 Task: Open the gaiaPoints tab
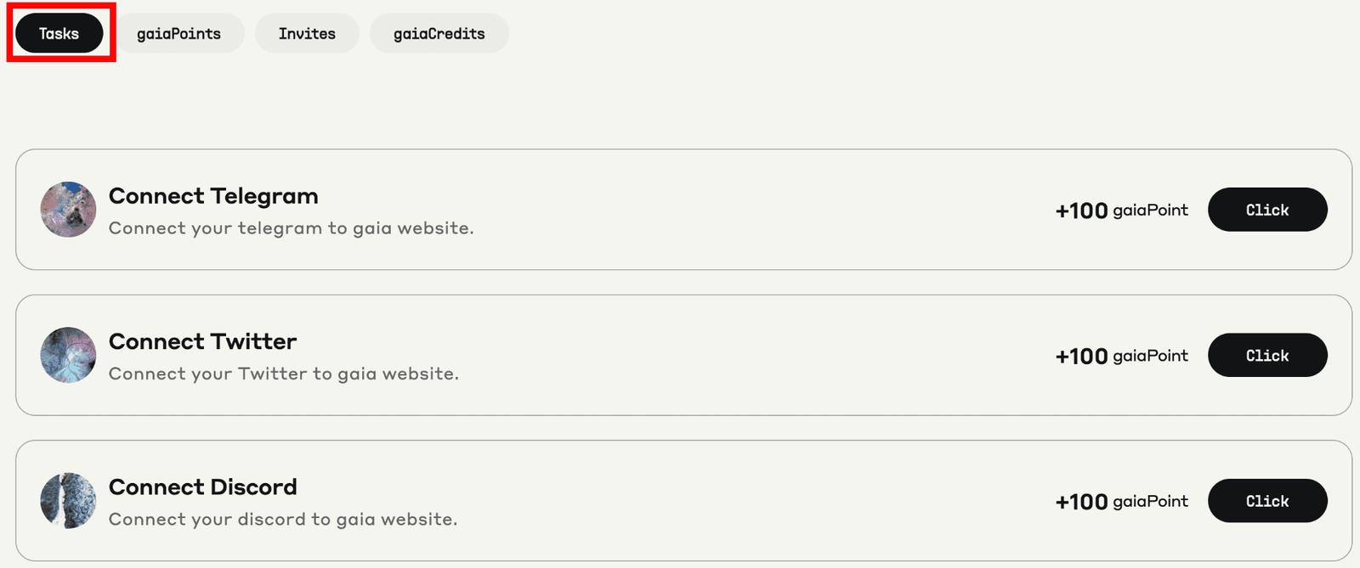[x=178, y=34]
